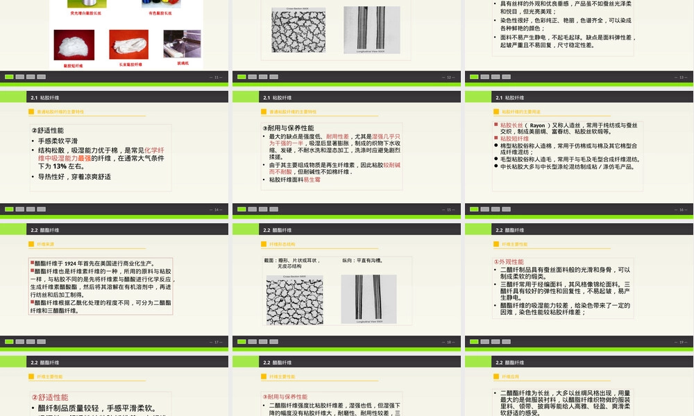The image size is (694, 416).
Task: Click the subtitle 纤维应用 on the bottom-right slide
Action: click(511, 376)
